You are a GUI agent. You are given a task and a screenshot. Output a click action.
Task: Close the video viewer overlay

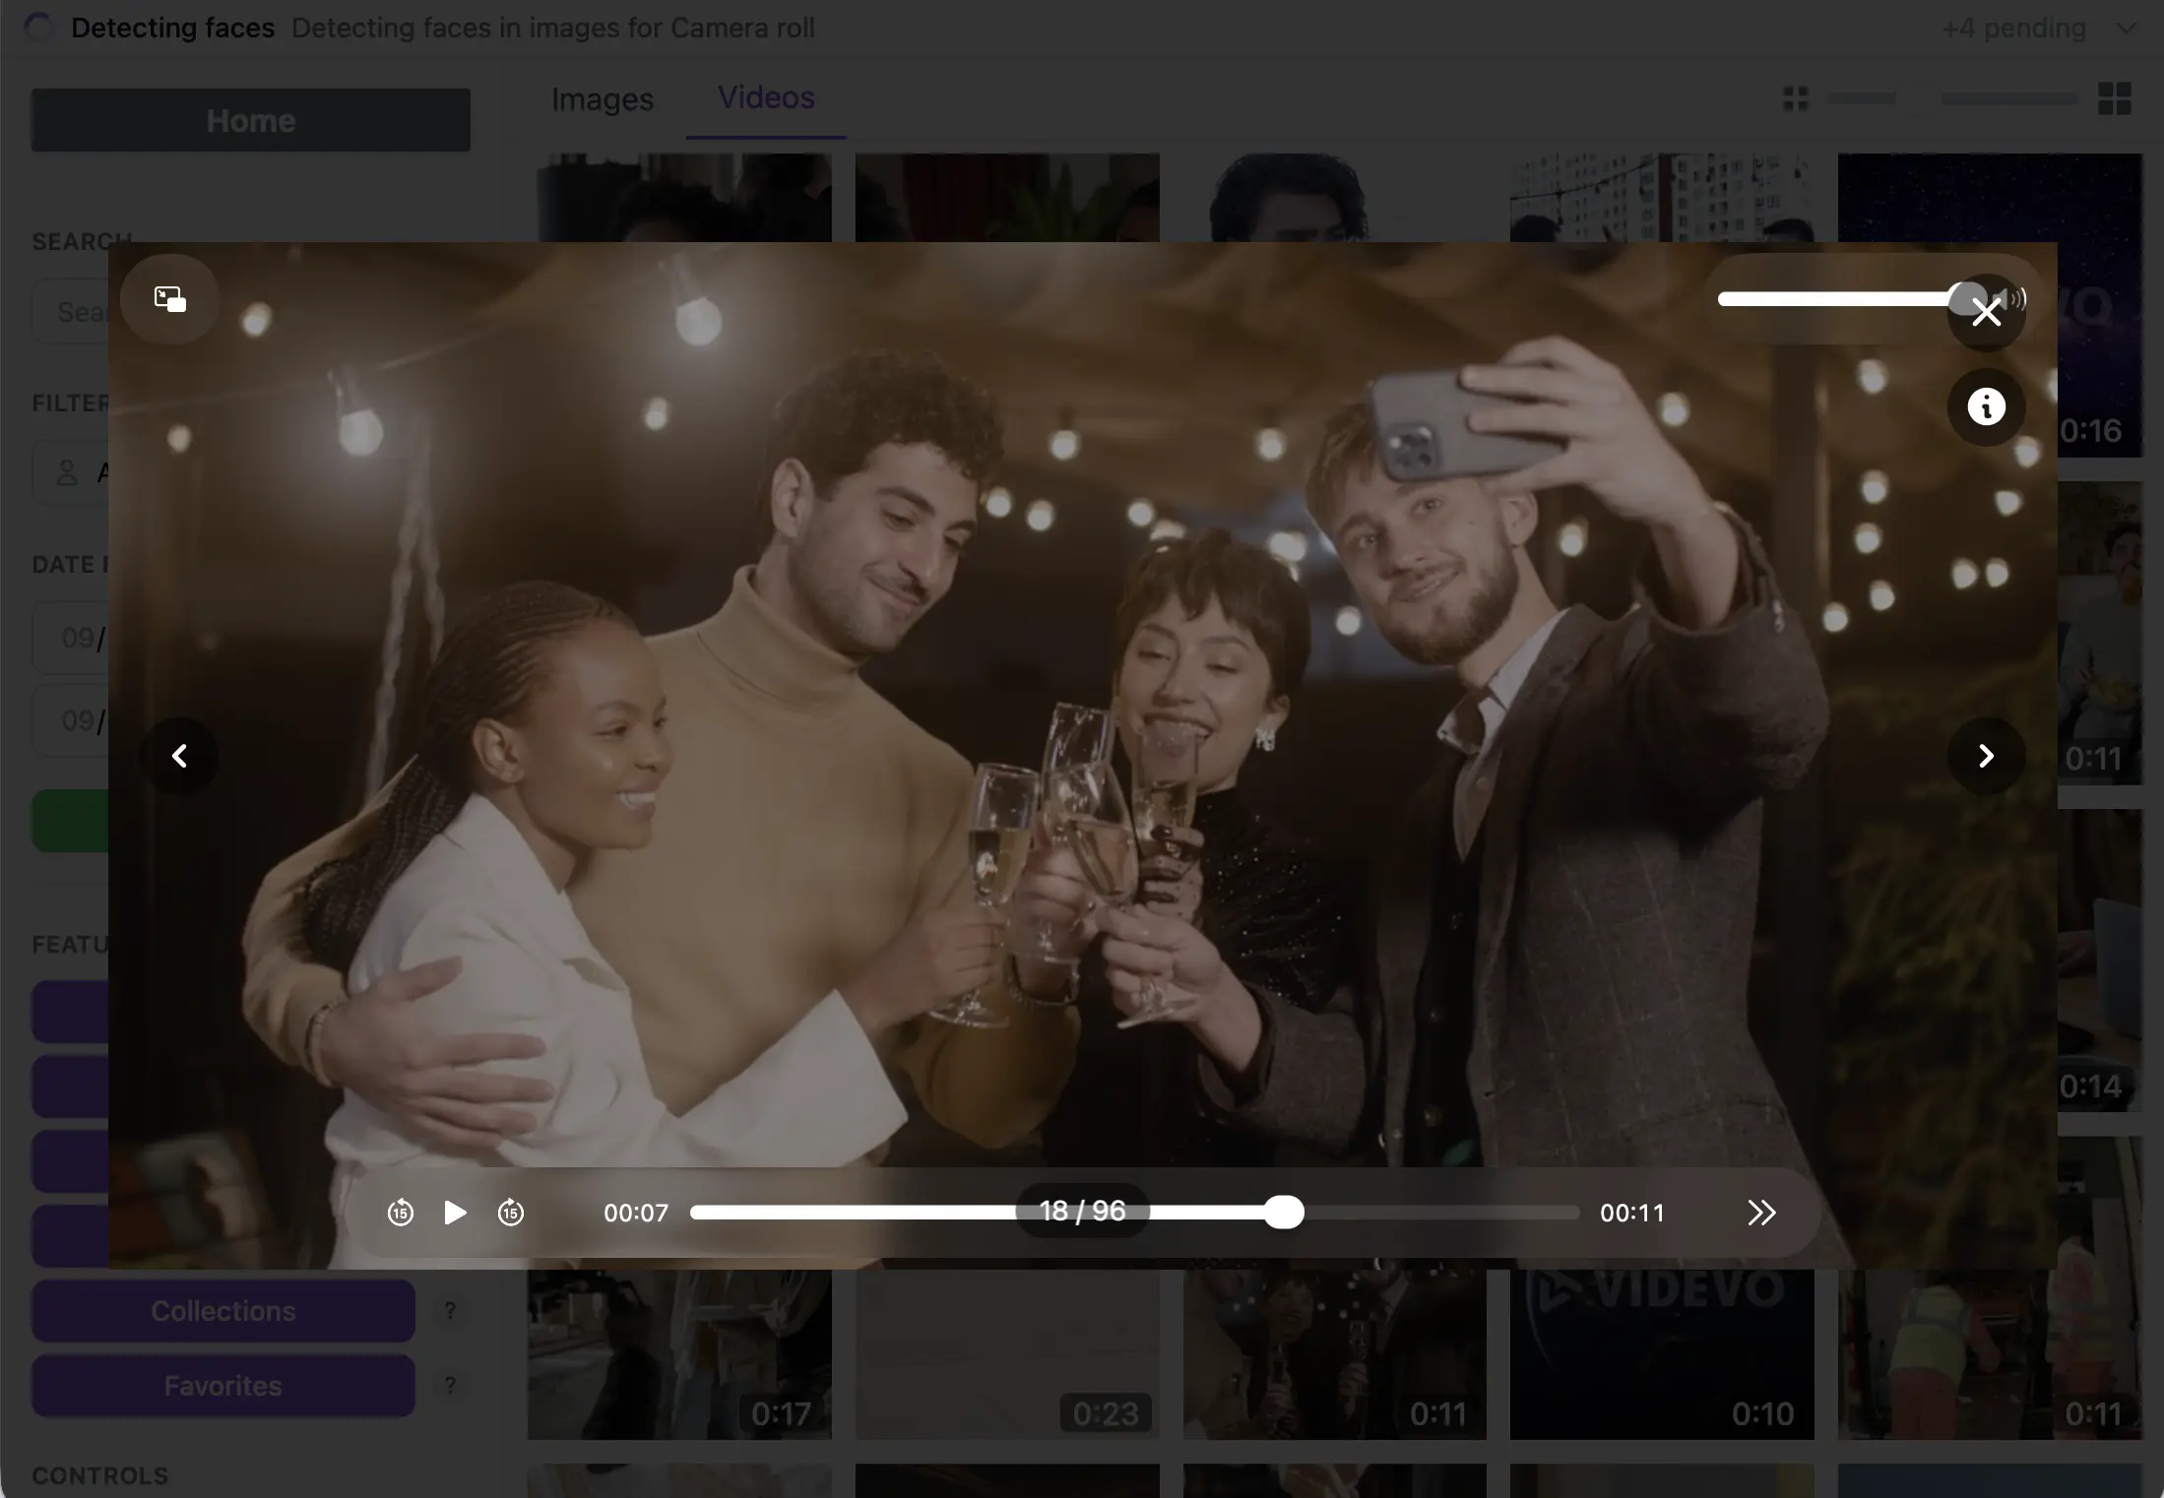tap(1986, 313)
